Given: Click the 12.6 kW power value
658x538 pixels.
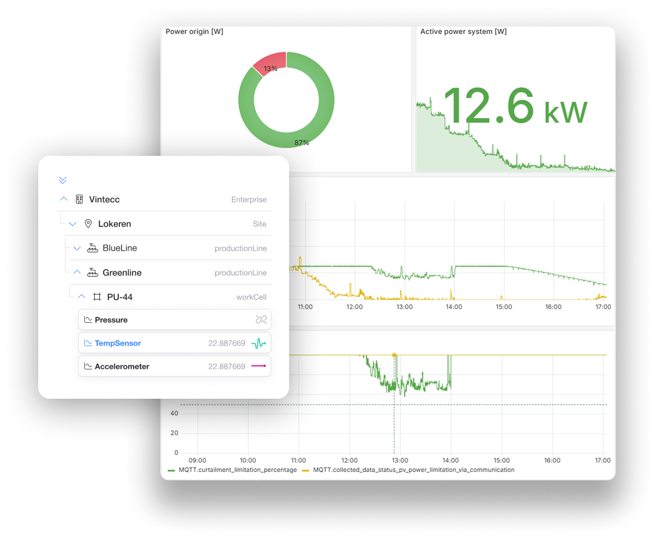Looking at the screenshot, I should tap(516, 106).
